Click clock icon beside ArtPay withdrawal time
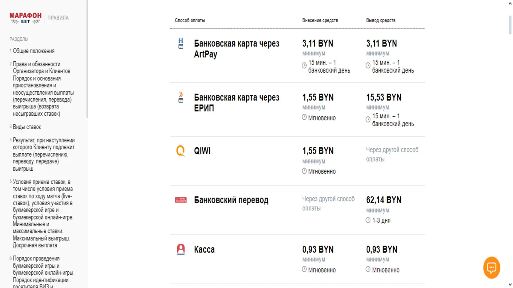This screenshot has height=288, width=513. (x=368, y=66)
